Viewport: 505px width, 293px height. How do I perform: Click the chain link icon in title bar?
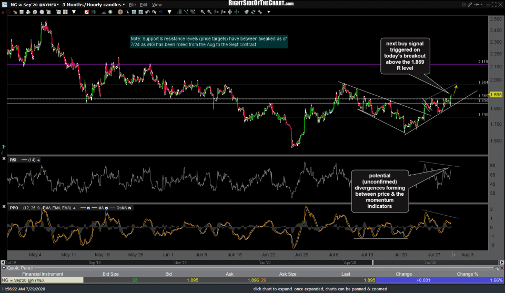click(470, 4)
